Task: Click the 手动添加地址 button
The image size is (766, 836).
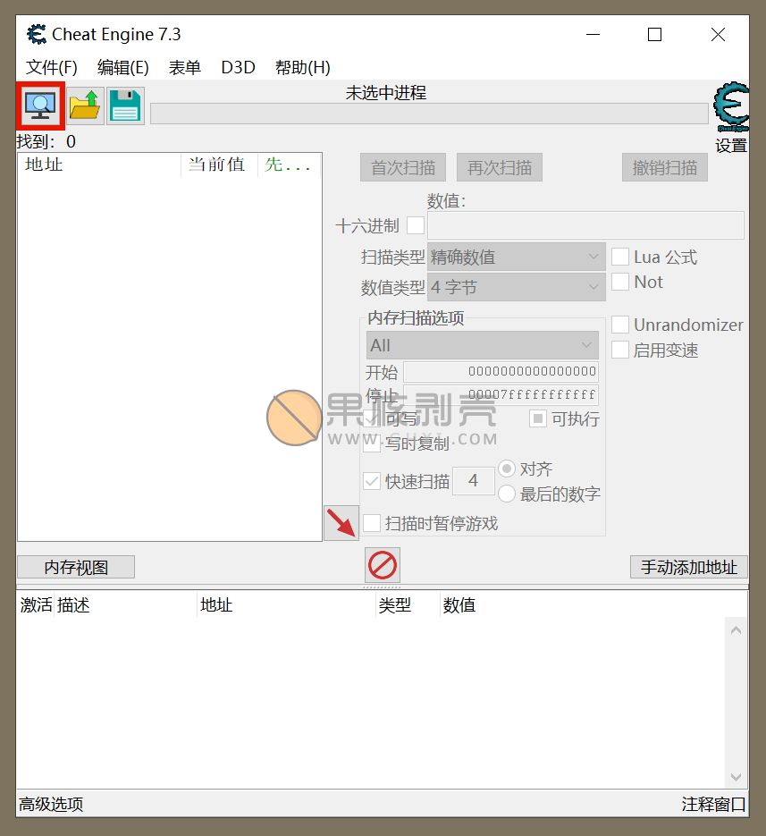Action: point(689,567)
